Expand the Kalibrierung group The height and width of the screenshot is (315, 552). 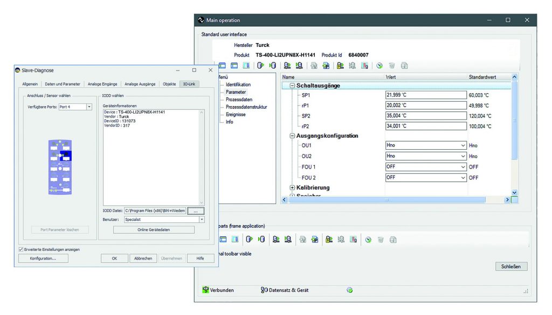click(x=292, y=187)
